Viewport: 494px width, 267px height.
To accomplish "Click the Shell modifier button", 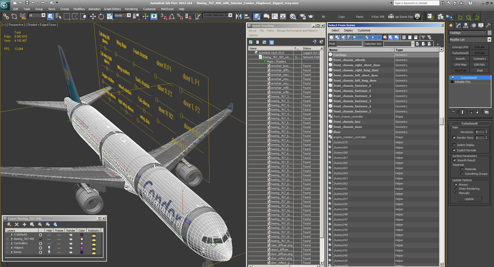I will [480, 70].
